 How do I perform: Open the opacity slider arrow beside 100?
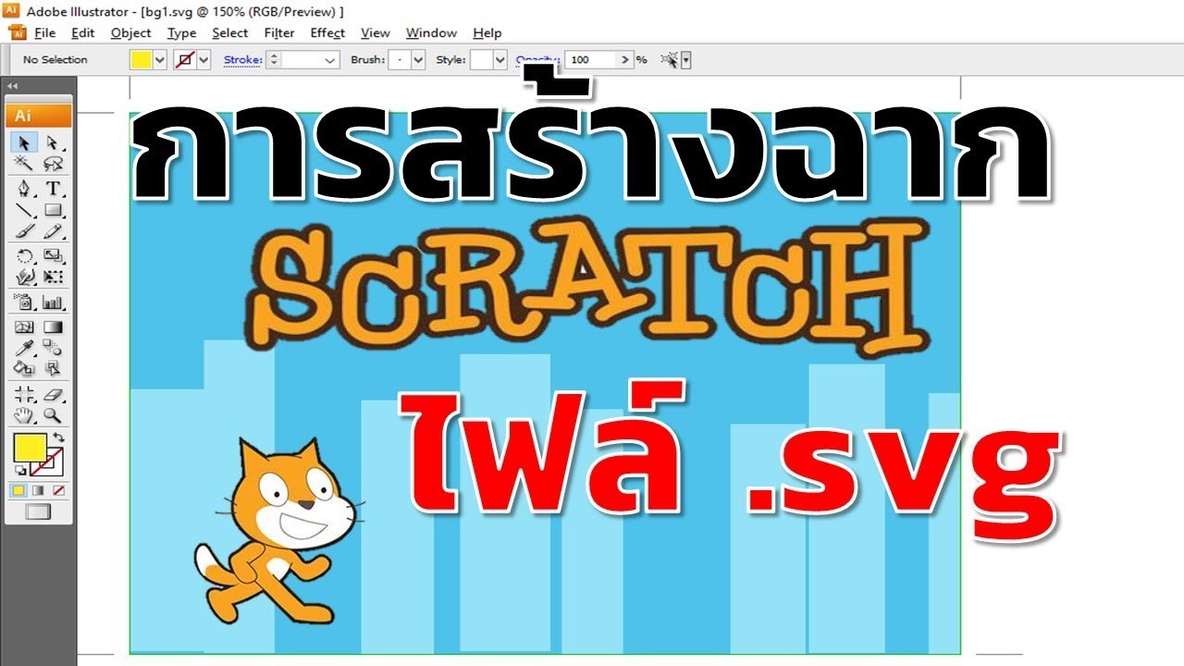(626, 60)
